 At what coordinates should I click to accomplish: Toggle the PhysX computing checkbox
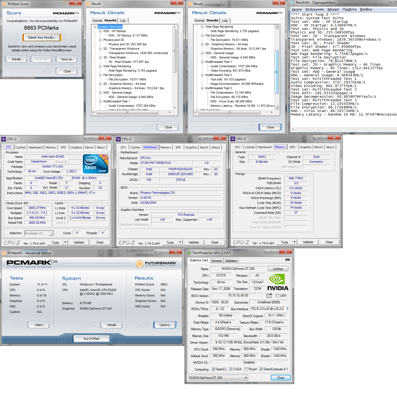click(x=246, y=369)
